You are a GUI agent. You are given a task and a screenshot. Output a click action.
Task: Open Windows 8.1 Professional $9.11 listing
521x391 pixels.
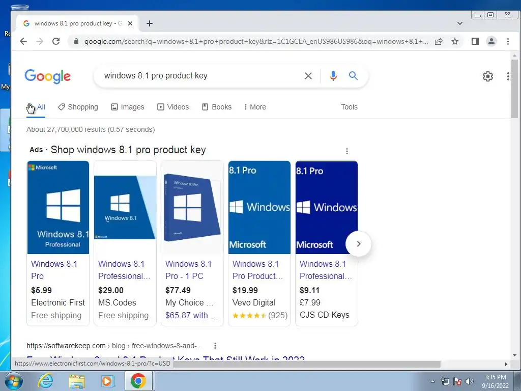click(326, 270)
